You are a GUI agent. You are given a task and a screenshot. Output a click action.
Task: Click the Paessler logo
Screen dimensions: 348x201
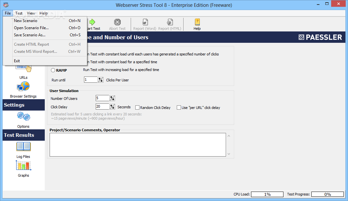coord(320,37)
